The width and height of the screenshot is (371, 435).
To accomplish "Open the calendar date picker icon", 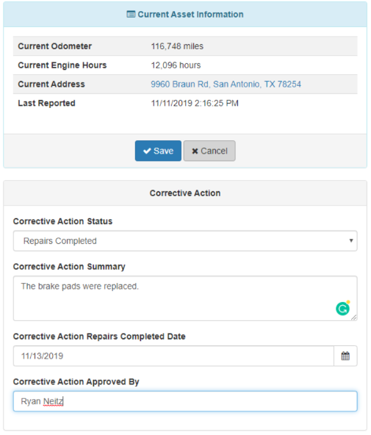I will (x=345, y=356).
